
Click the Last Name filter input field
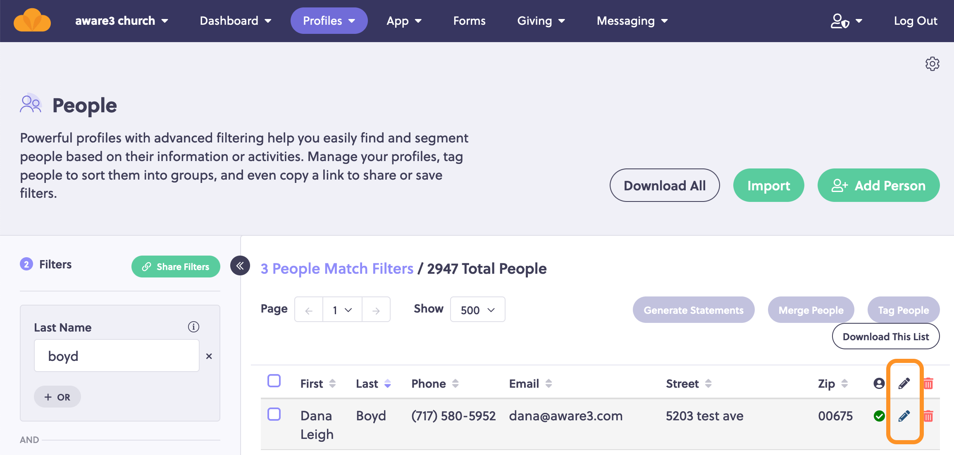[117, 355]
